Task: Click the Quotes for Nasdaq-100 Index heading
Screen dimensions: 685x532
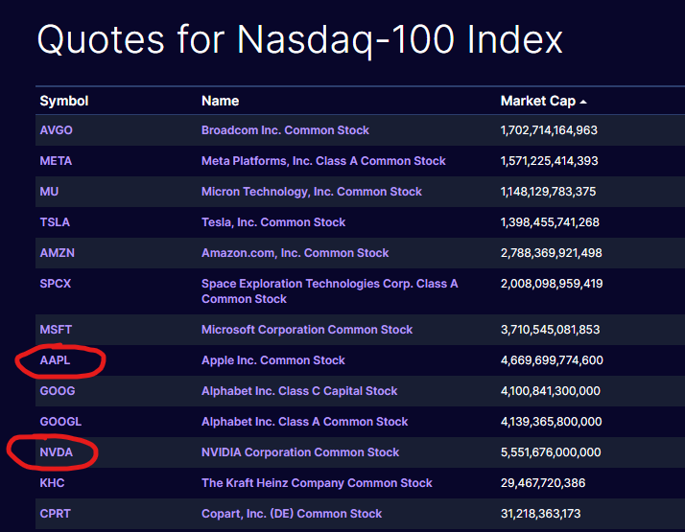Action: pyautogui.click(x=300, y=40)
